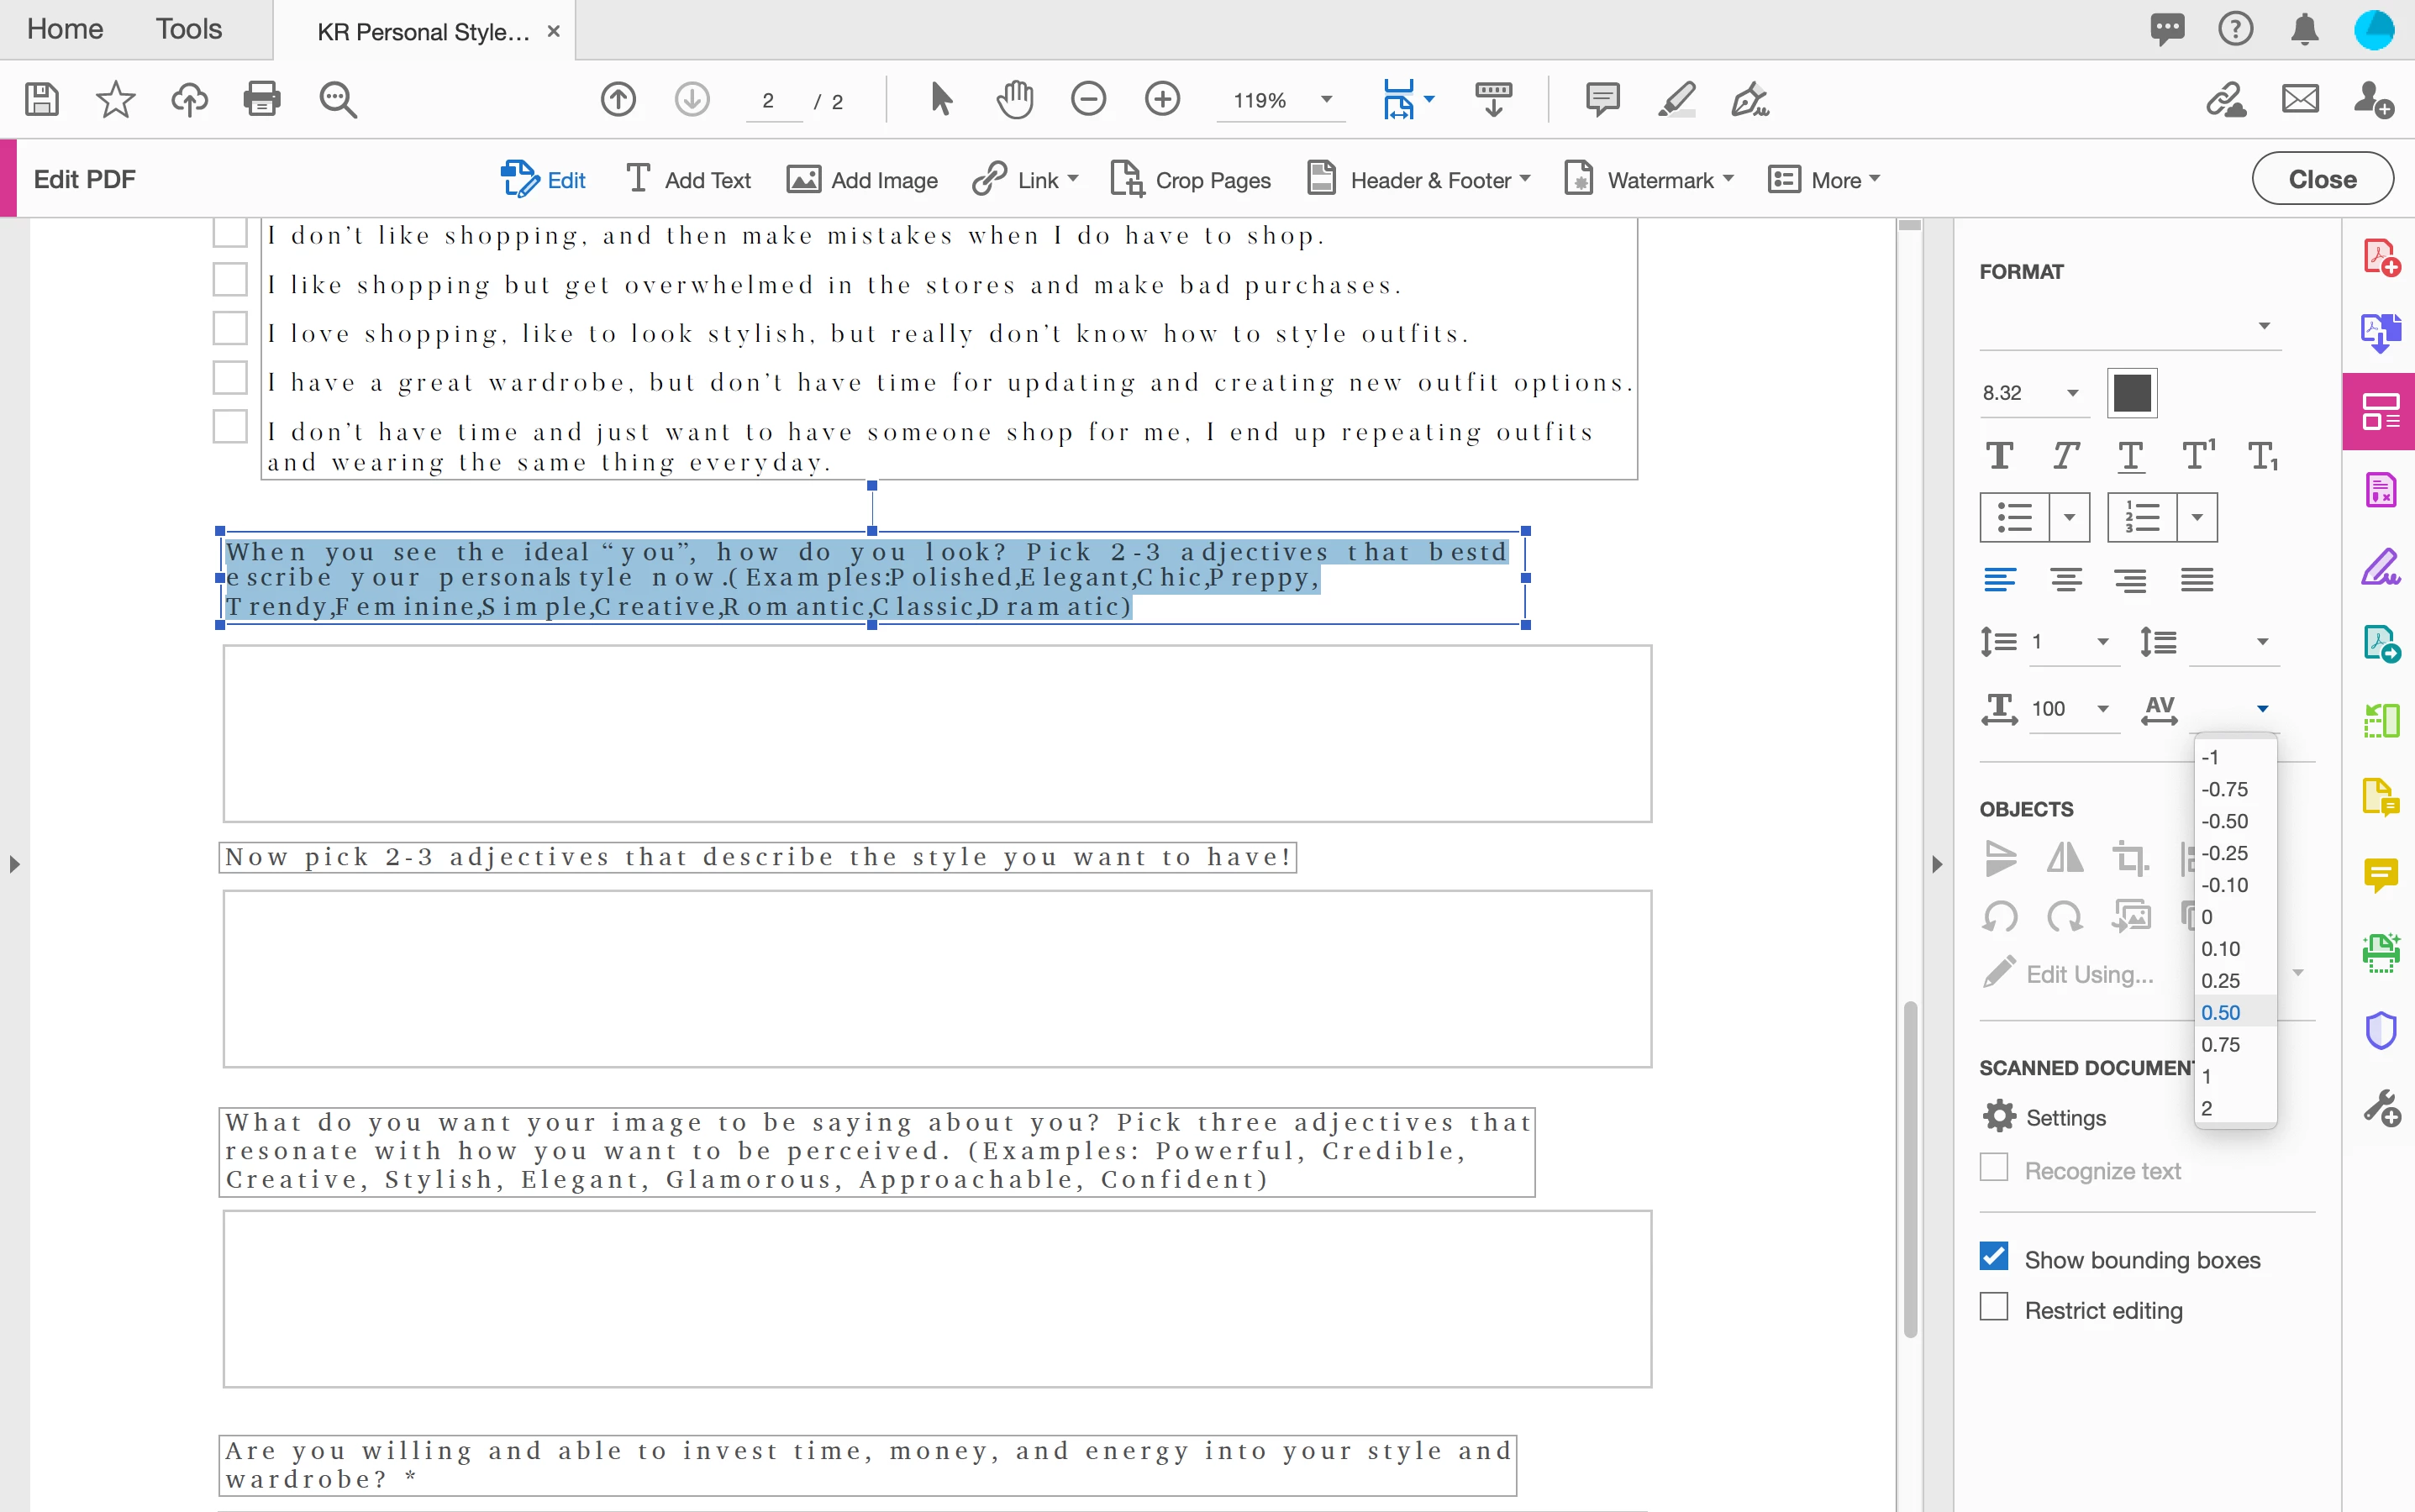
Task: Center align the selected text
Action: (x=2065, y=580)
